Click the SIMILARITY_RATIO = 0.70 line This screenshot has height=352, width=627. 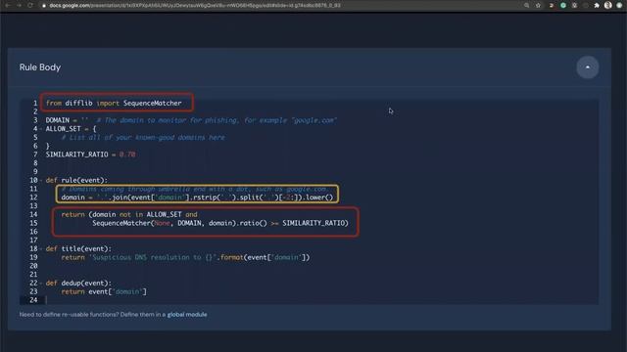[x=90, y=154]
